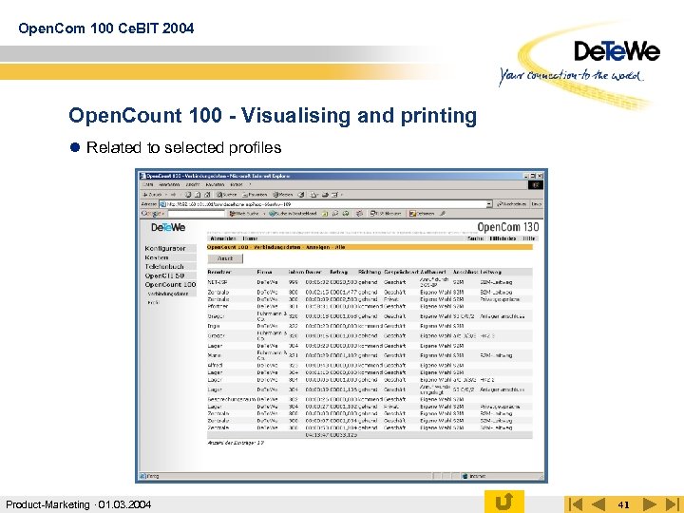Click the Mail icon in browser toolbar
Viewport: 684px width, 513px height.
(x=314, y=195)
